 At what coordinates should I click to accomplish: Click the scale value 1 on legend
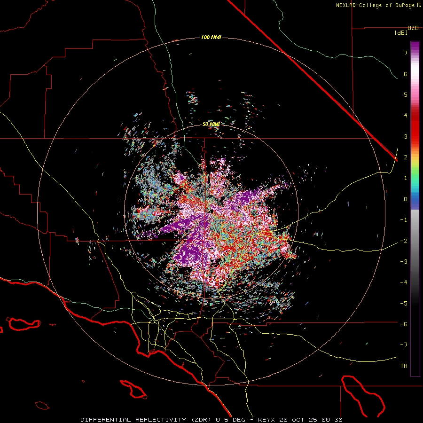[406, 178]
